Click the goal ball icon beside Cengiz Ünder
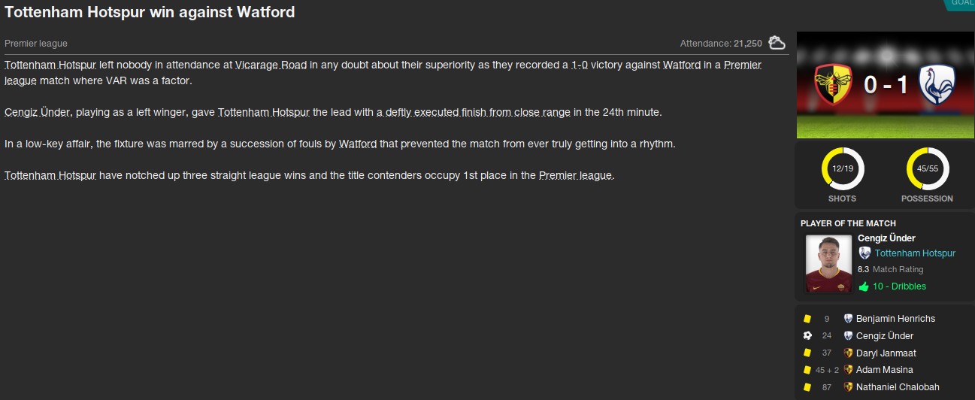Viewport: 975px width, 400px height. coord(807,336)
